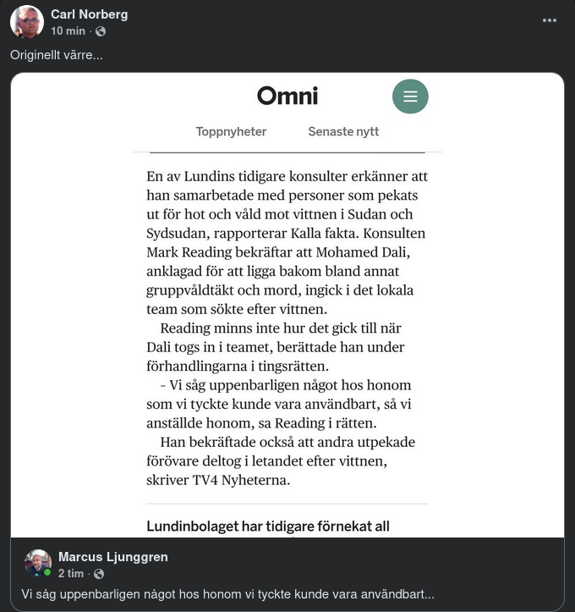Click Marcus Ljunggren's post text at the bottom

[x=227, y=594]
